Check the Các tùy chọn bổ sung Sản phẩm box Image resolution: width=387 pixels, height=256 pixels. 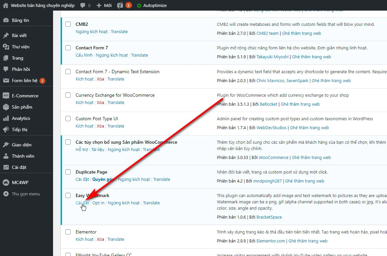(x=68, y=142)
